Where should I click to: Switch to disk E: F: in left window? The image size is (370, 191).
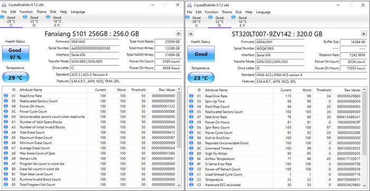(55, 21)
